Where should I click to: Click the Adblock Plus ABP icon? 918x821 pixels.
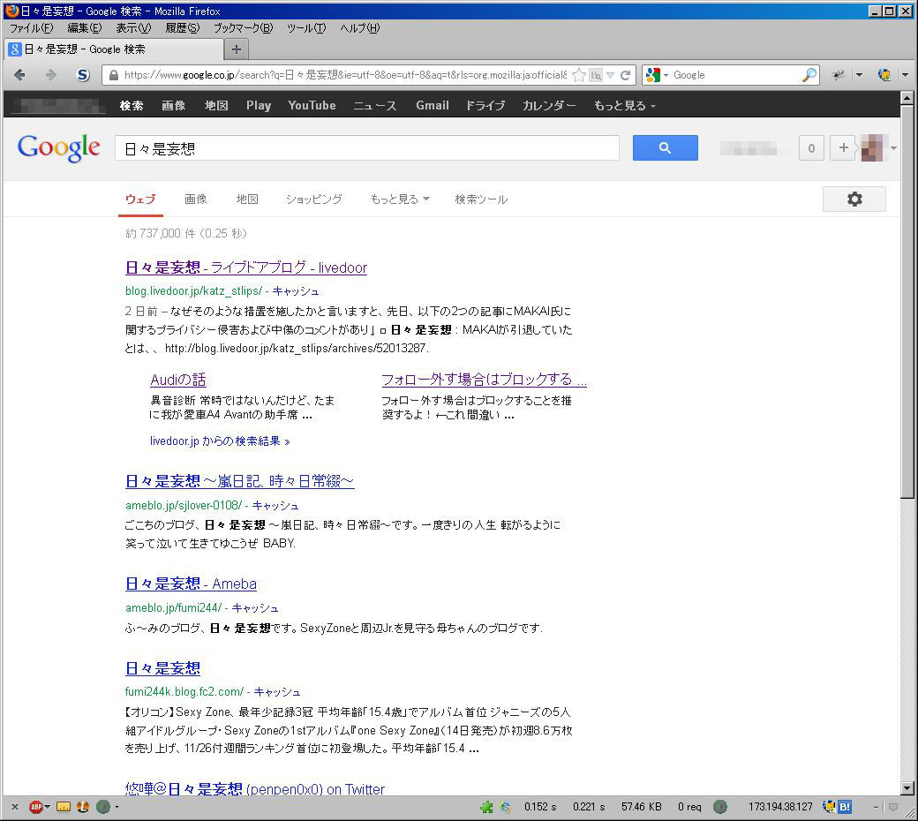tap(35, 807)
